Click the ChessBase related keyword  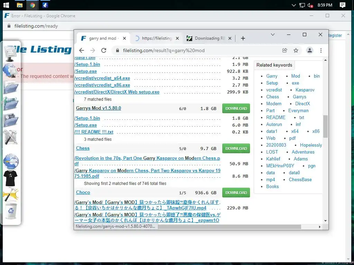300,179
